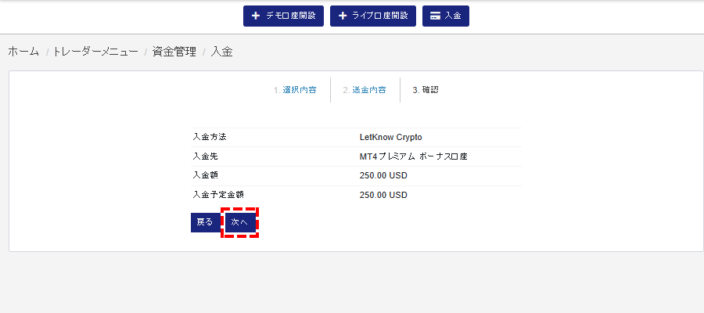704x313 pixels.
Task: Go to ホーム breadcrumb
Action: (23, 52)
